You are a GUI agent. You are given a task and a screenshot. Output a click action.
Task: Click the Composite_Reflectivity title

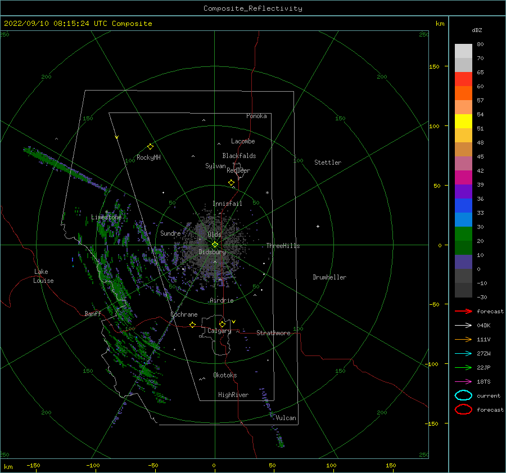tap(253, 8)
